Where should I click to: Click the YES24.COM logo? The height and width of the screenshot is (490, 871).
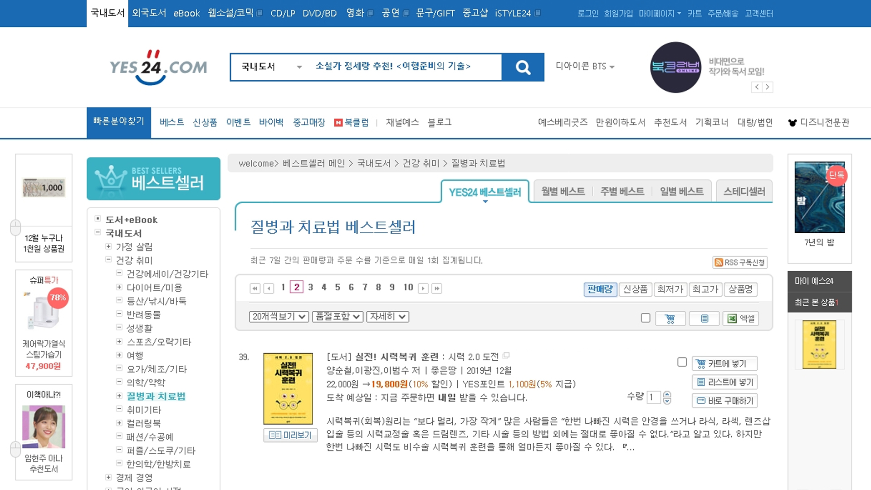[x=158, y=68]
